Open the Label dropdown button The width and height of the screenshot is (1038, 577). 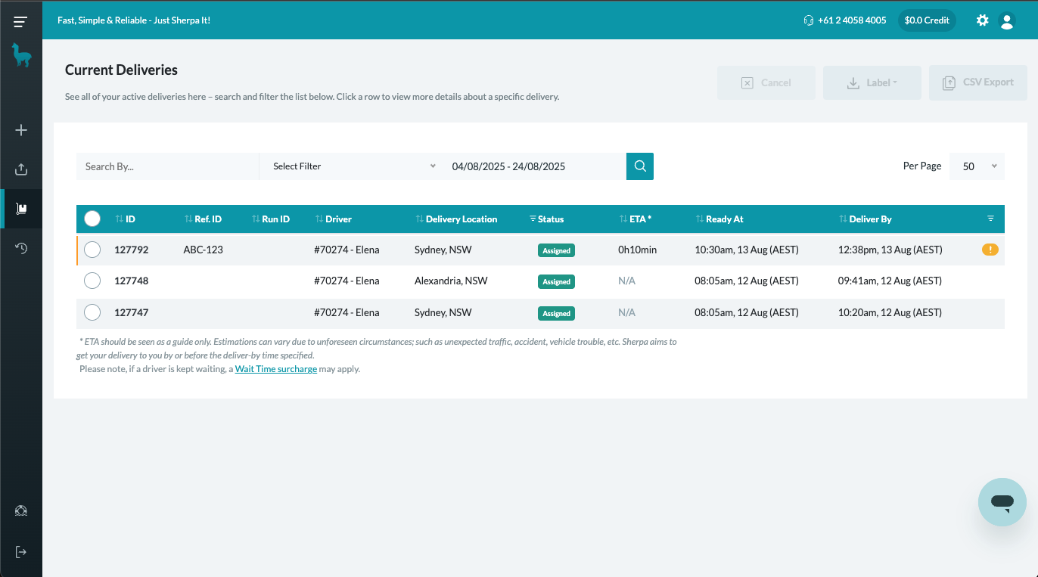coord(872,82)
